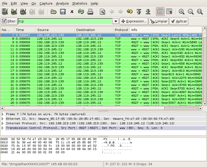Open Find Packet magnifier icon

pos(102,12)
